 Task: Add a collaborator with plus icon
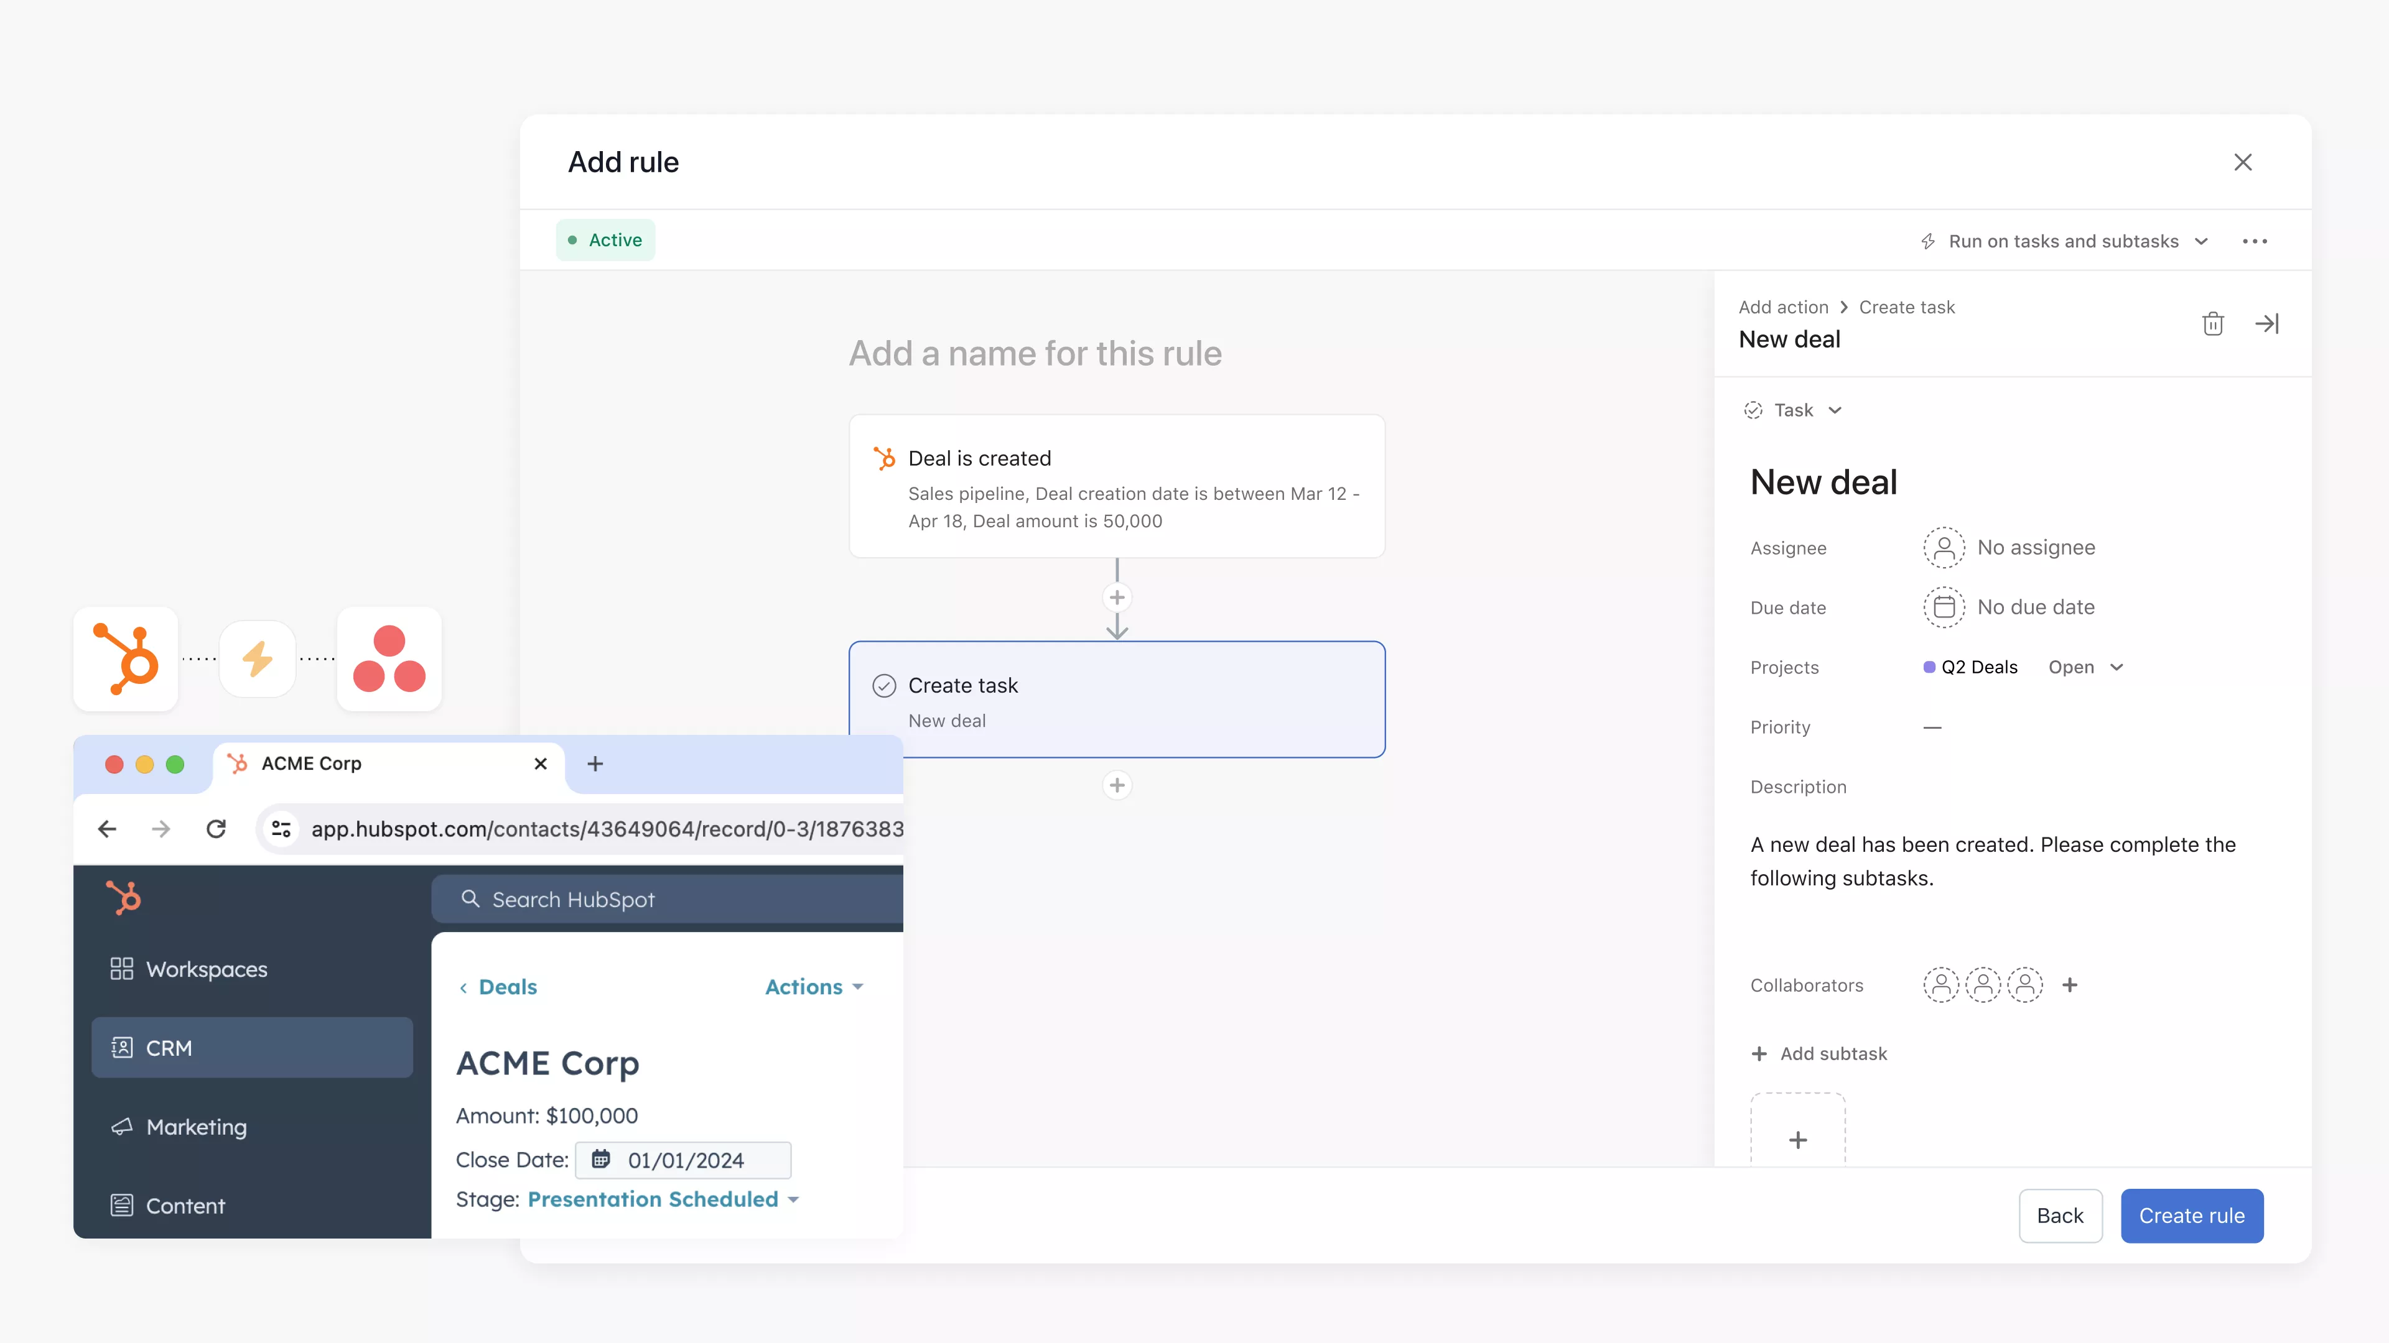[2070, 984]
